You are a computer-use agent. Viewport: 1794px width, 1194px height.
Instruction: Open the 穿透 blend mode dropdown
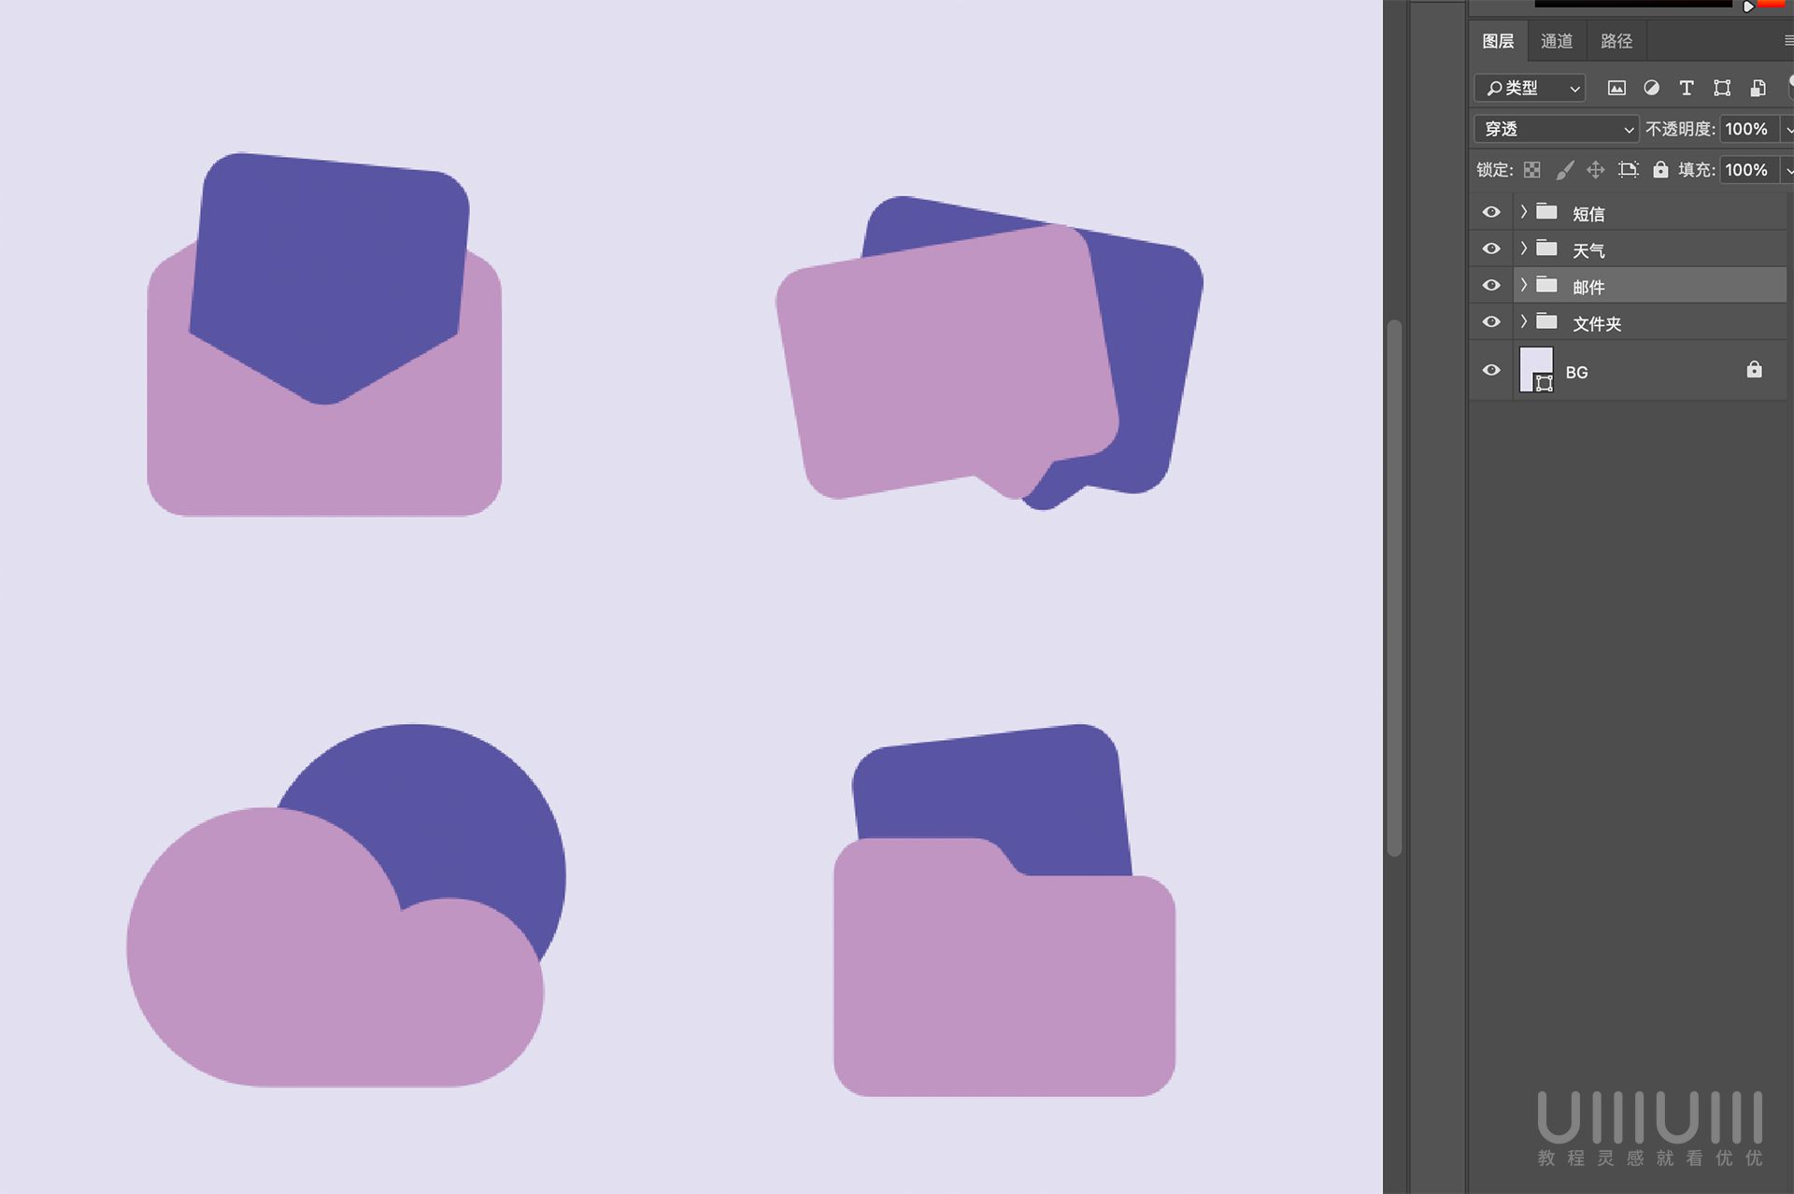point(1556,129)
